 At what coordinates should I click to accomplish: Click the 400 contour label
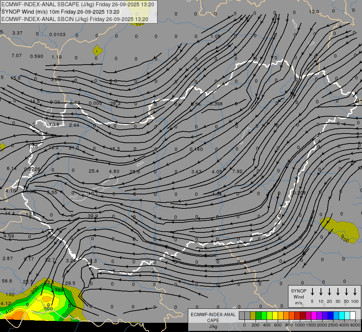[9, 311]
